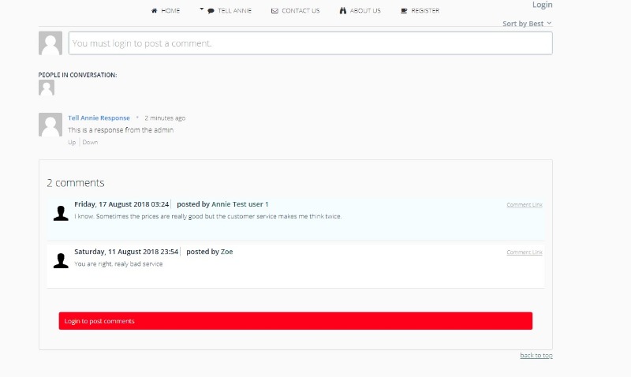Screen dimensions: 631x377
Task: Click the comment input field
Action: (x=310, y=43)
